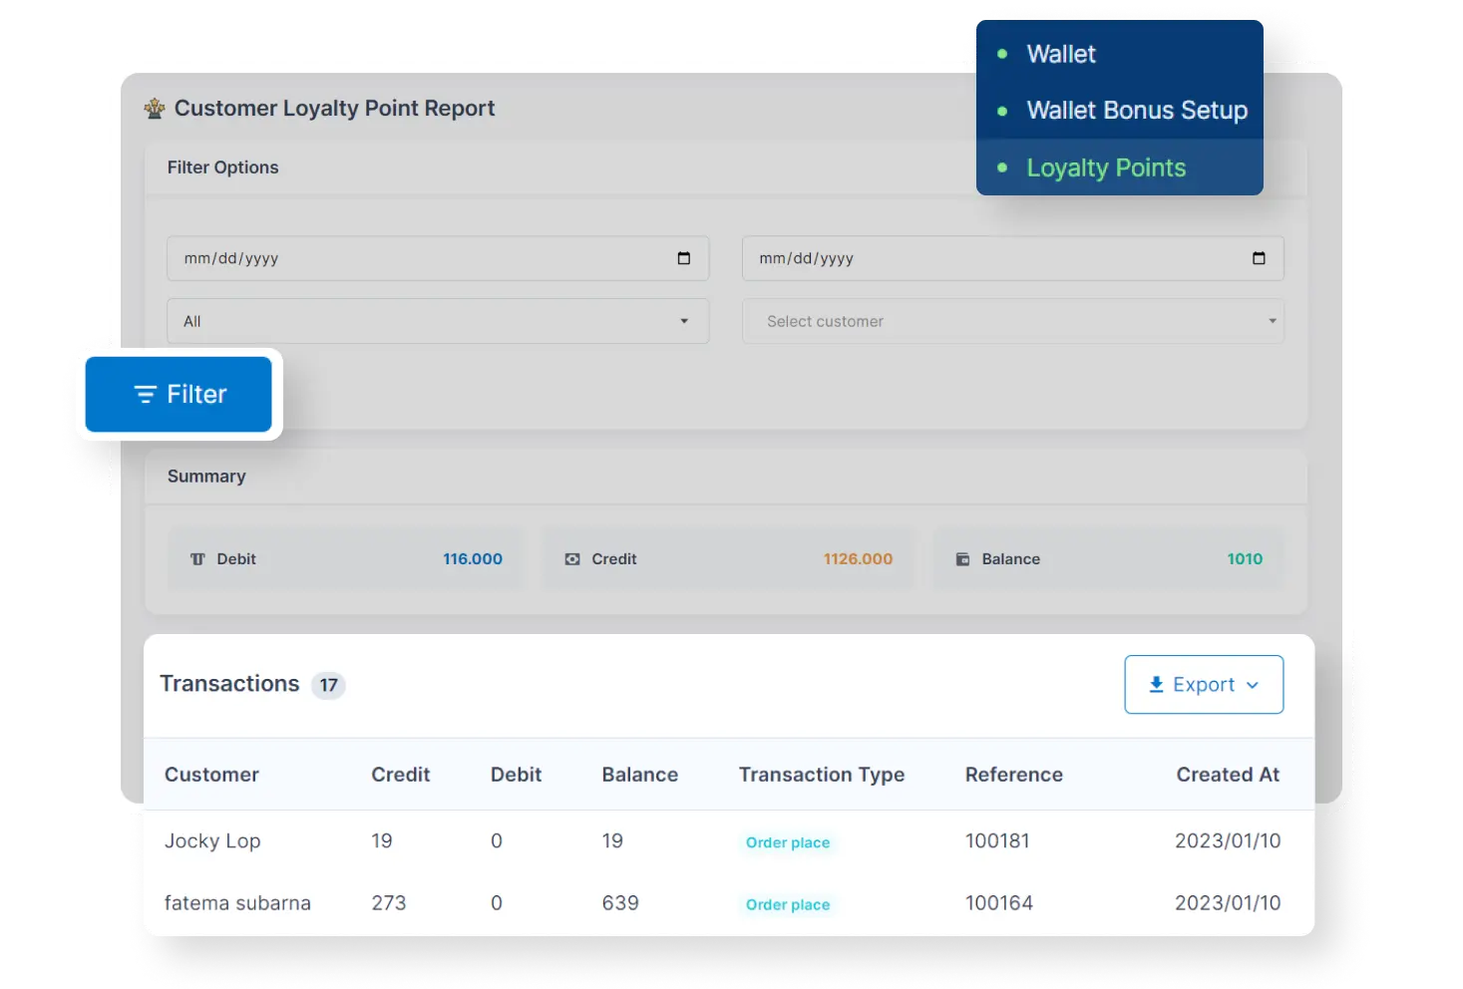Open the Wallet Bonus Setup menu entry
The width and height of the screenshot is (1463, 989).
[1136, 111]
